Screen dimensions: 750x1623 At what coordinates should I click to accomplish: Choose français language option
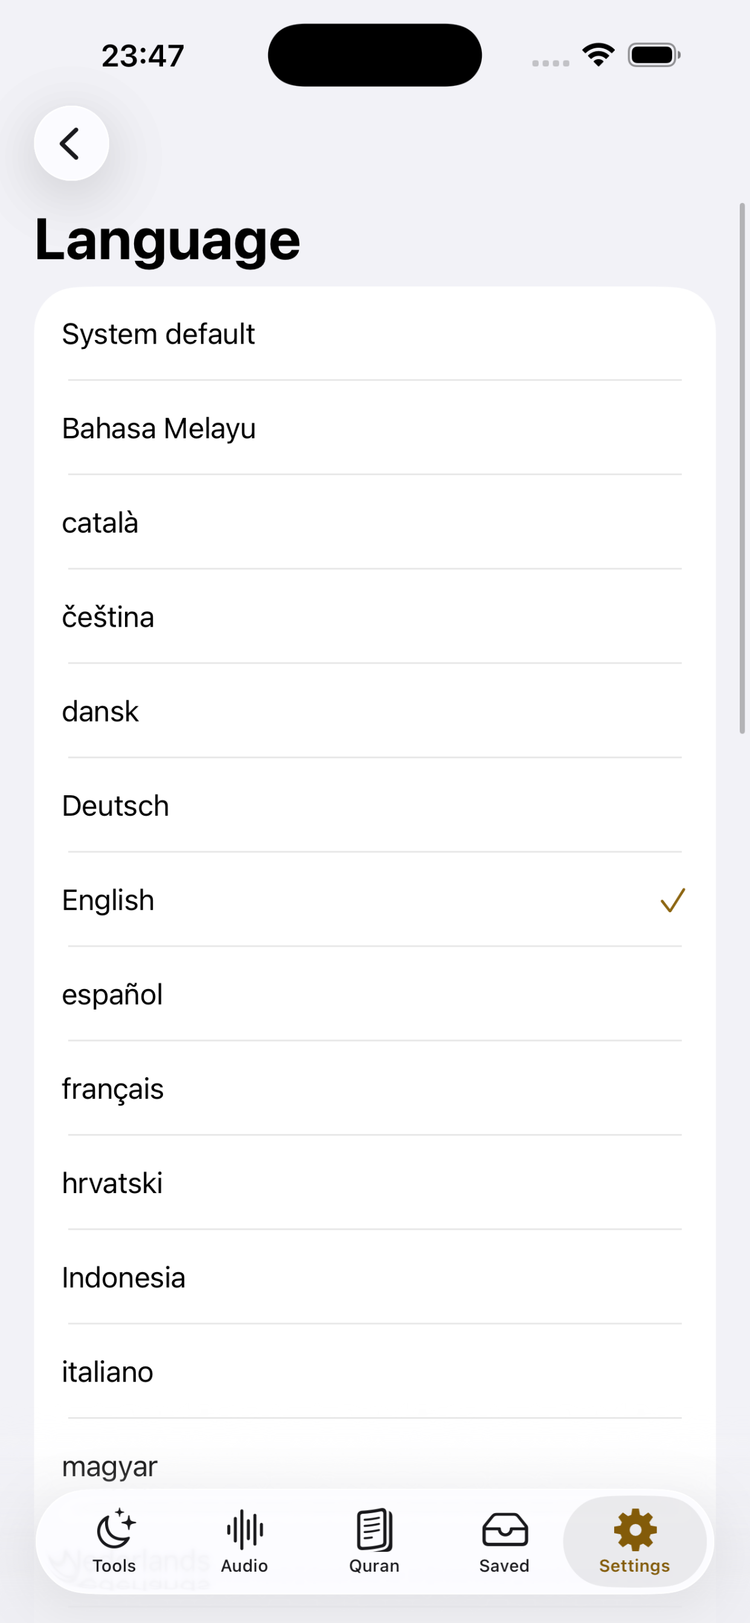coord(375,1089)
